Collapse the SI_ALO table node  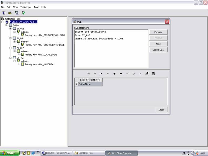pyautogui.click(x=11, y=48)
